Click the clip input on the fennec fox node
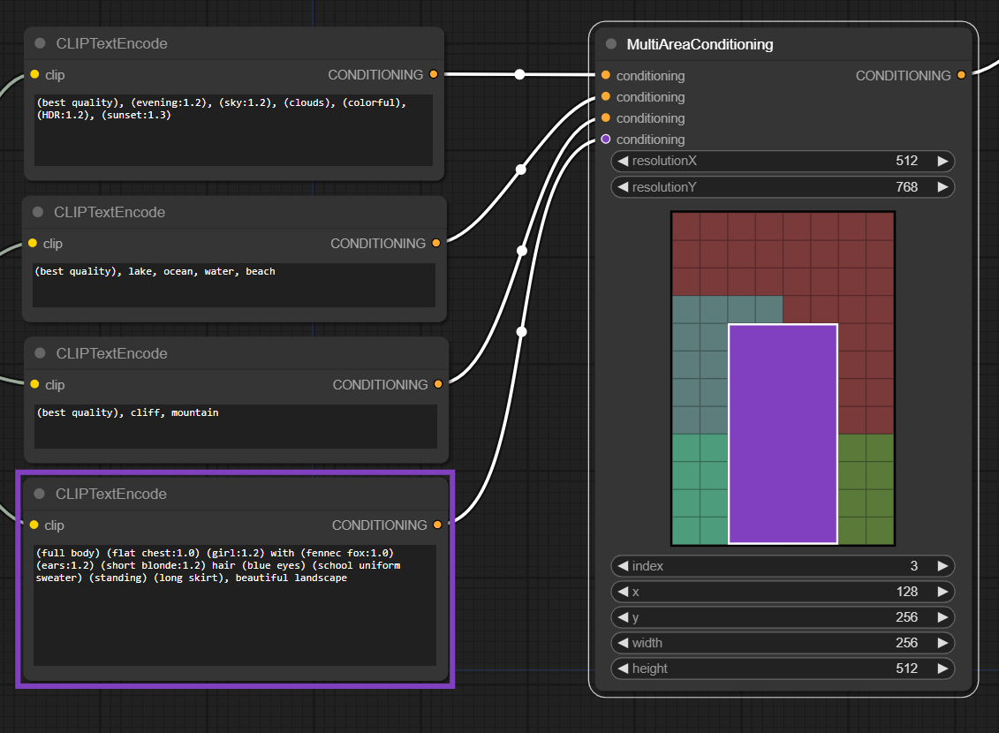 pyautogui.click(x=35, y=525)
